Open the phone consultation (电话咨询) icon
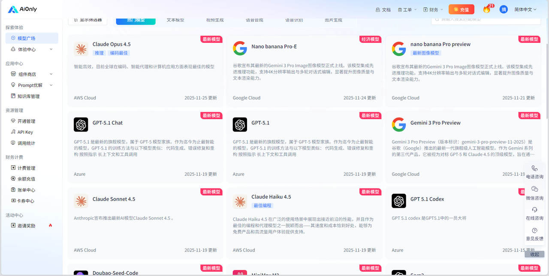The width and height of the screenshot is (549, 276). 534,168
